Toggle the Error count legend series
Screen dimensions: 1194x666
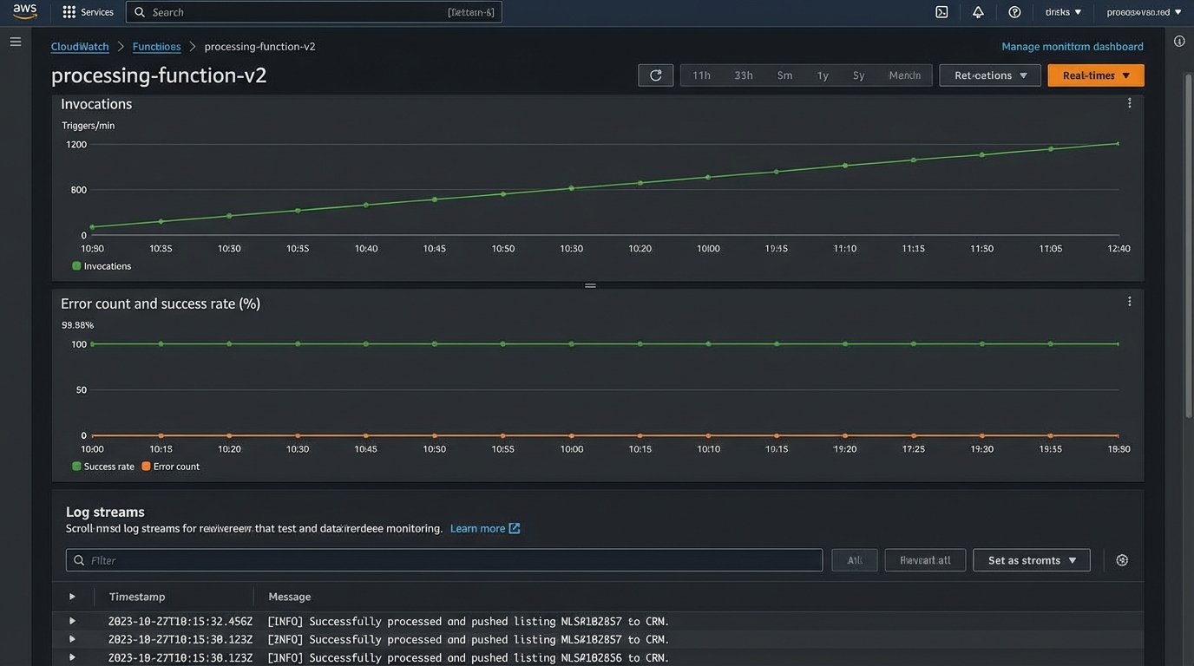(170, 467)
